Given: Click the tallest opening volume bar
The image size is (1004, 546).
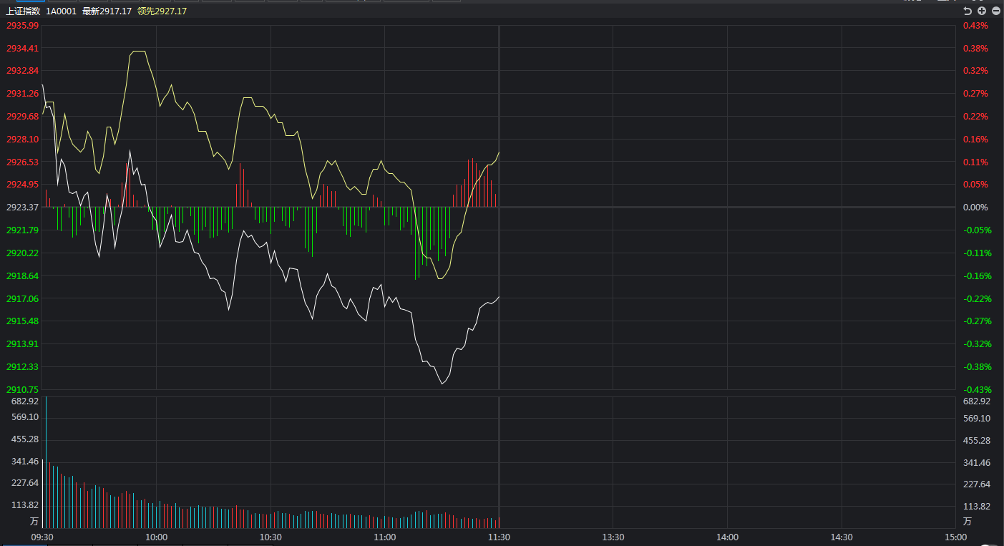Looking at the screenshot, I should [46, 462].
